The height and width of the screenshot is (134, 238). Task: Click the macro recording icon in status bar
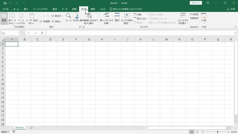click(x=14, y=132)
